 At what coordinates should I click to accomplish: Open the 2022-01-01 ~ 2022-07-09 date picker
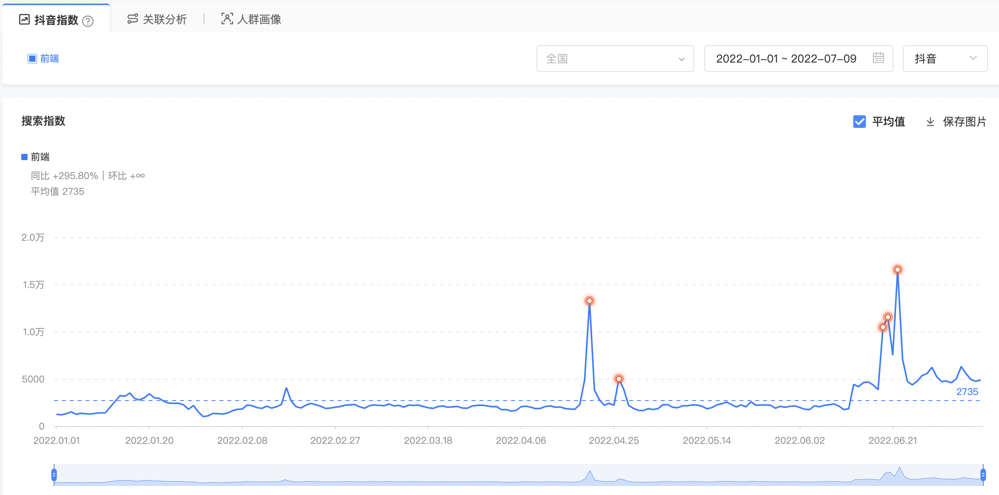(786, 59)
